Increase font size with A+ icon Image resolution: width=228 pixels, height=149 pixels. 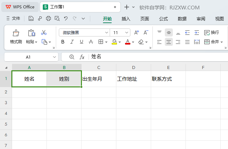coord(136,32)
